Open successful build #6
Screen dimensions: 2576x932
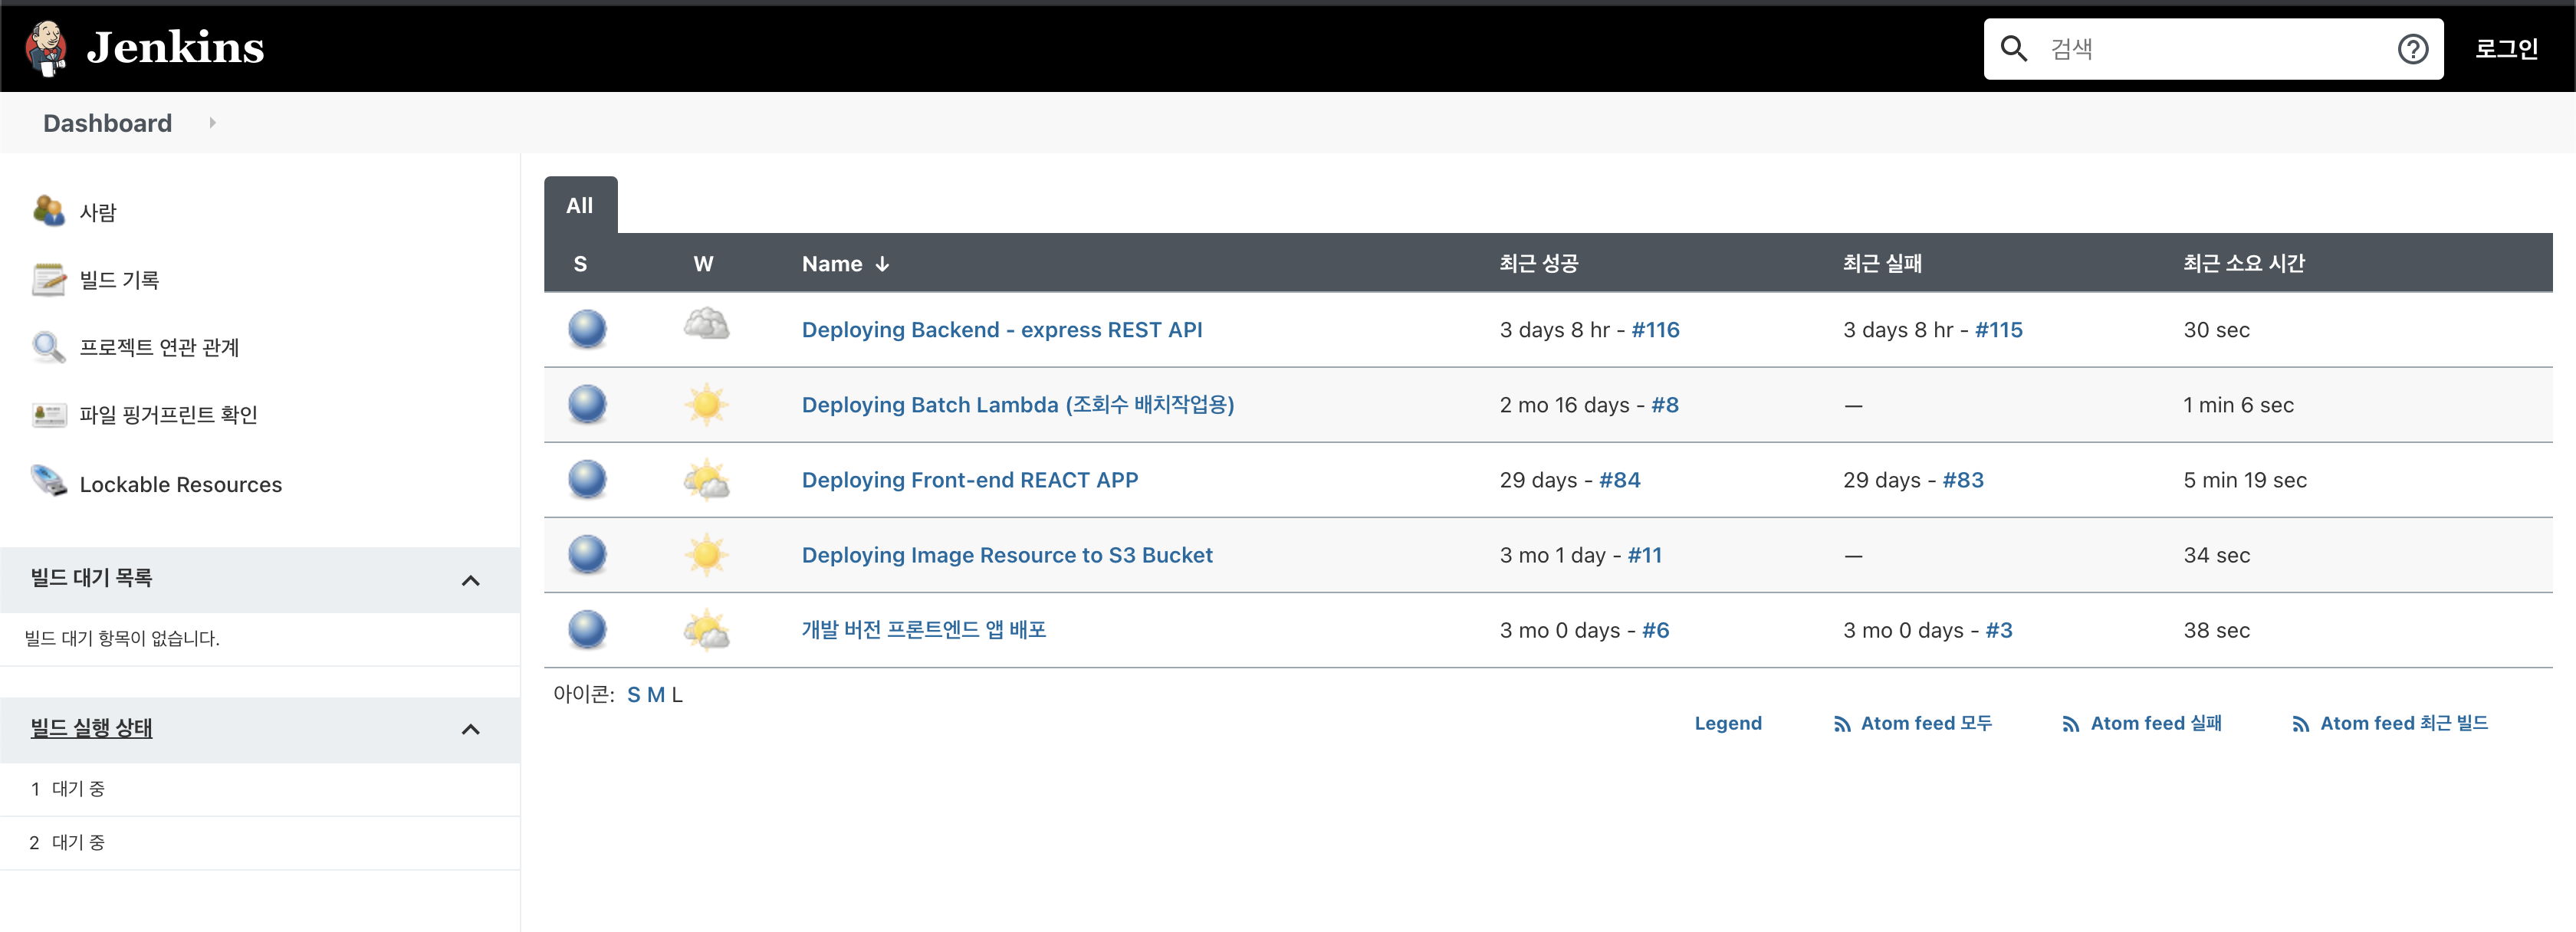pos(1655,630)
